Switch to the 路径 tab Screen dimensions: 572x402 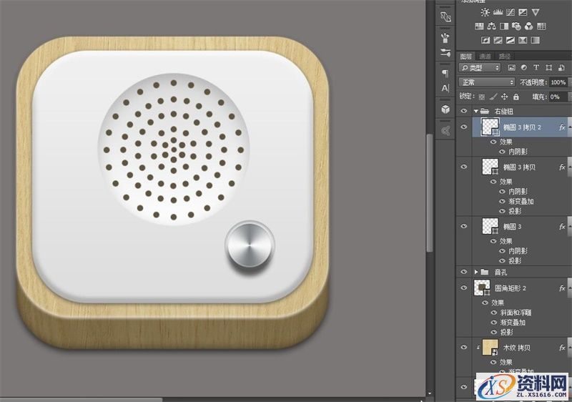coord(505,56)
